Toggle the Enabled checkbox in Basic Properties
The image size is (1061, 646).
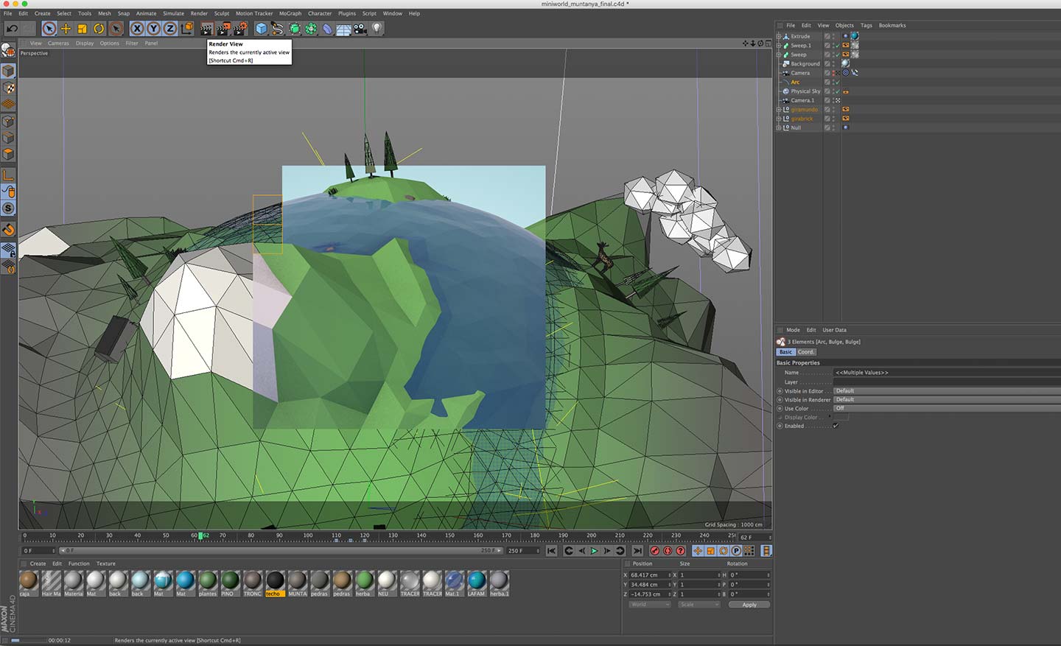coord(836,426)
